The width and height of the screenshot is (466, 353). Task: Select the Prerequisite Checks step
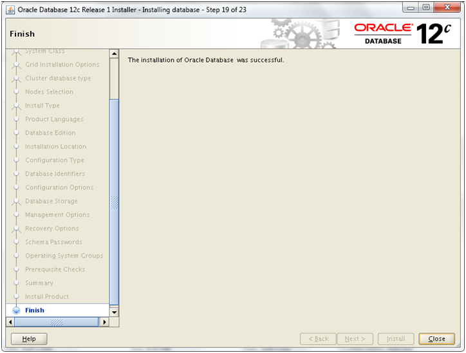pyautogui.click(x=55, y=269)
